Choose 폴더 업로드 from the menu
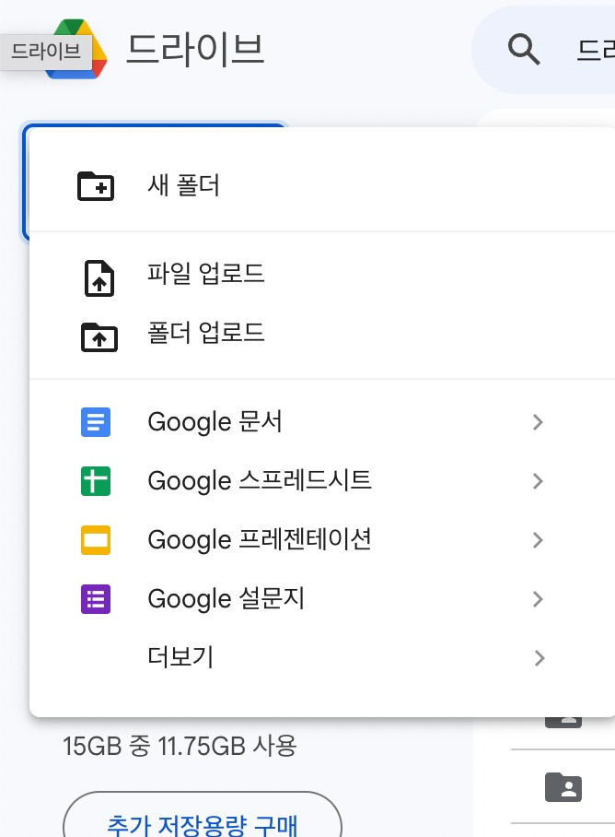Image resolution: width=615 pixels, height=837 pixels. tap(206, 333)
